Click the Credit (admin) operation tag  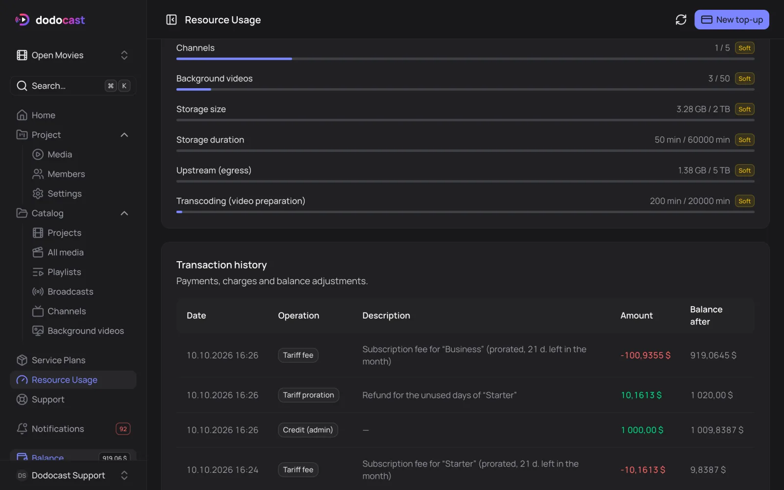click(x=308, y=430)
